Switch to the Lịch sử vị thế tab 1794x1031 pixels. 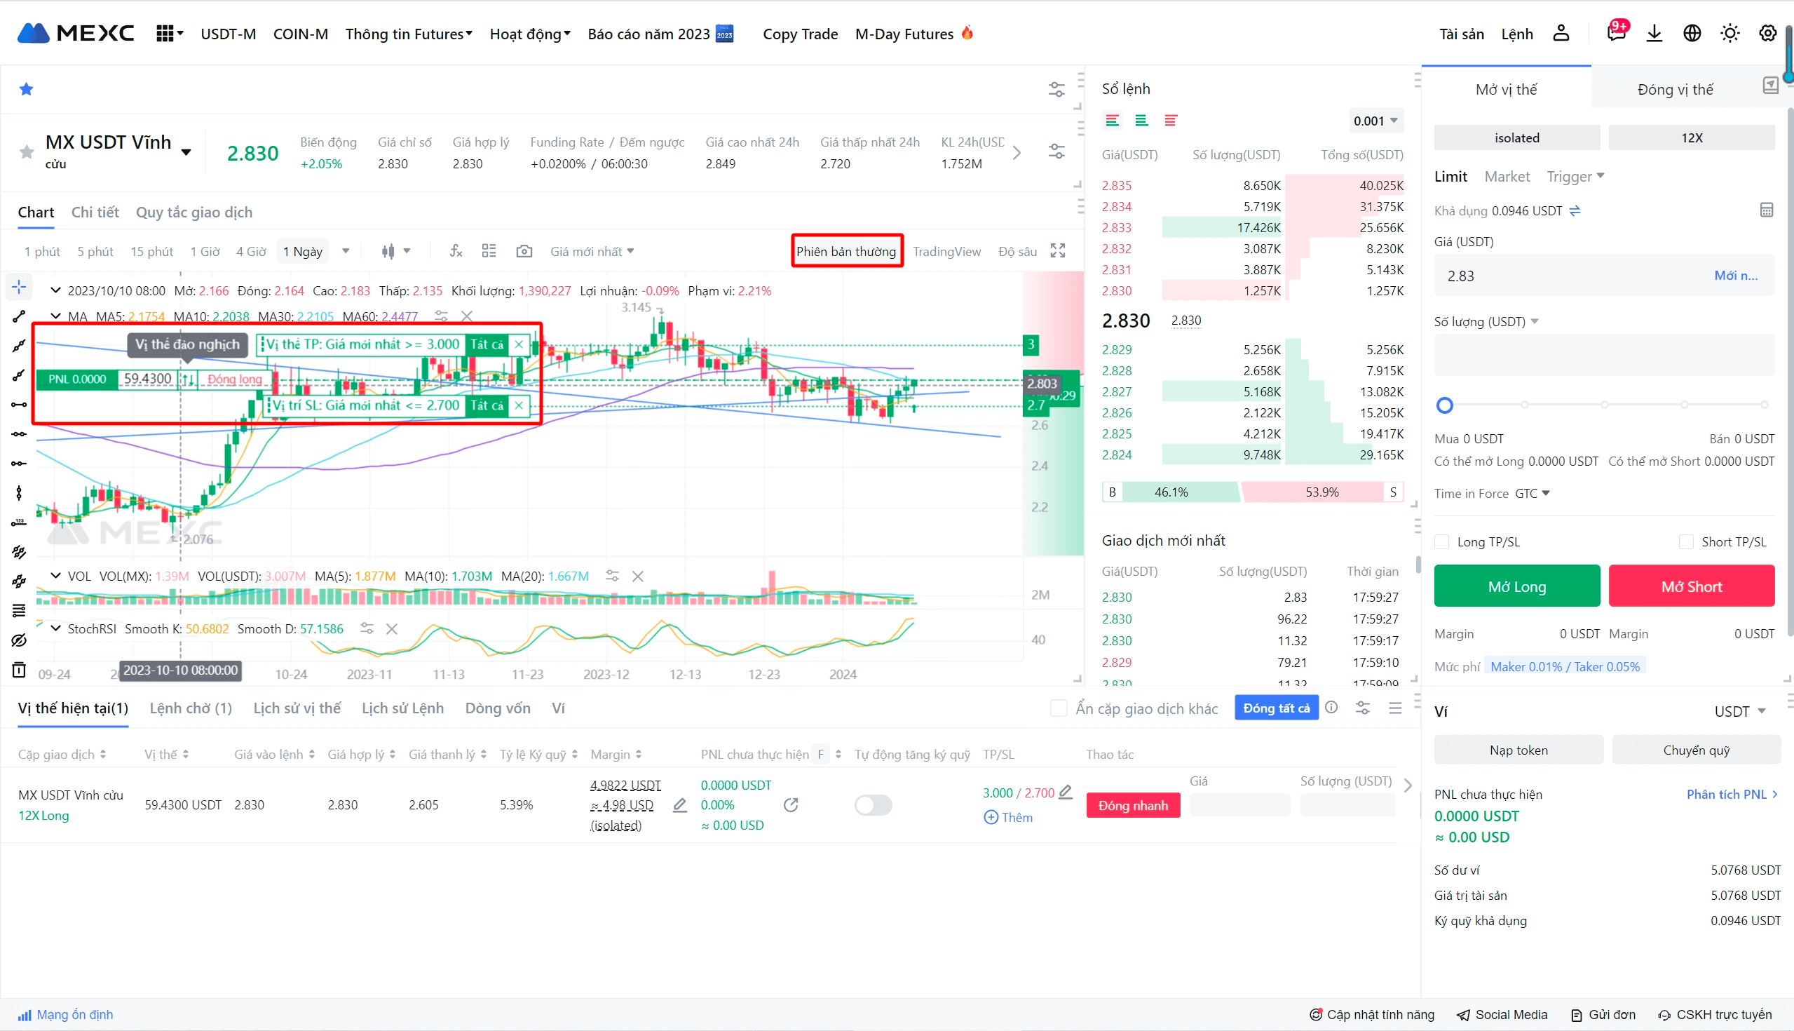[x=297, y=708]
